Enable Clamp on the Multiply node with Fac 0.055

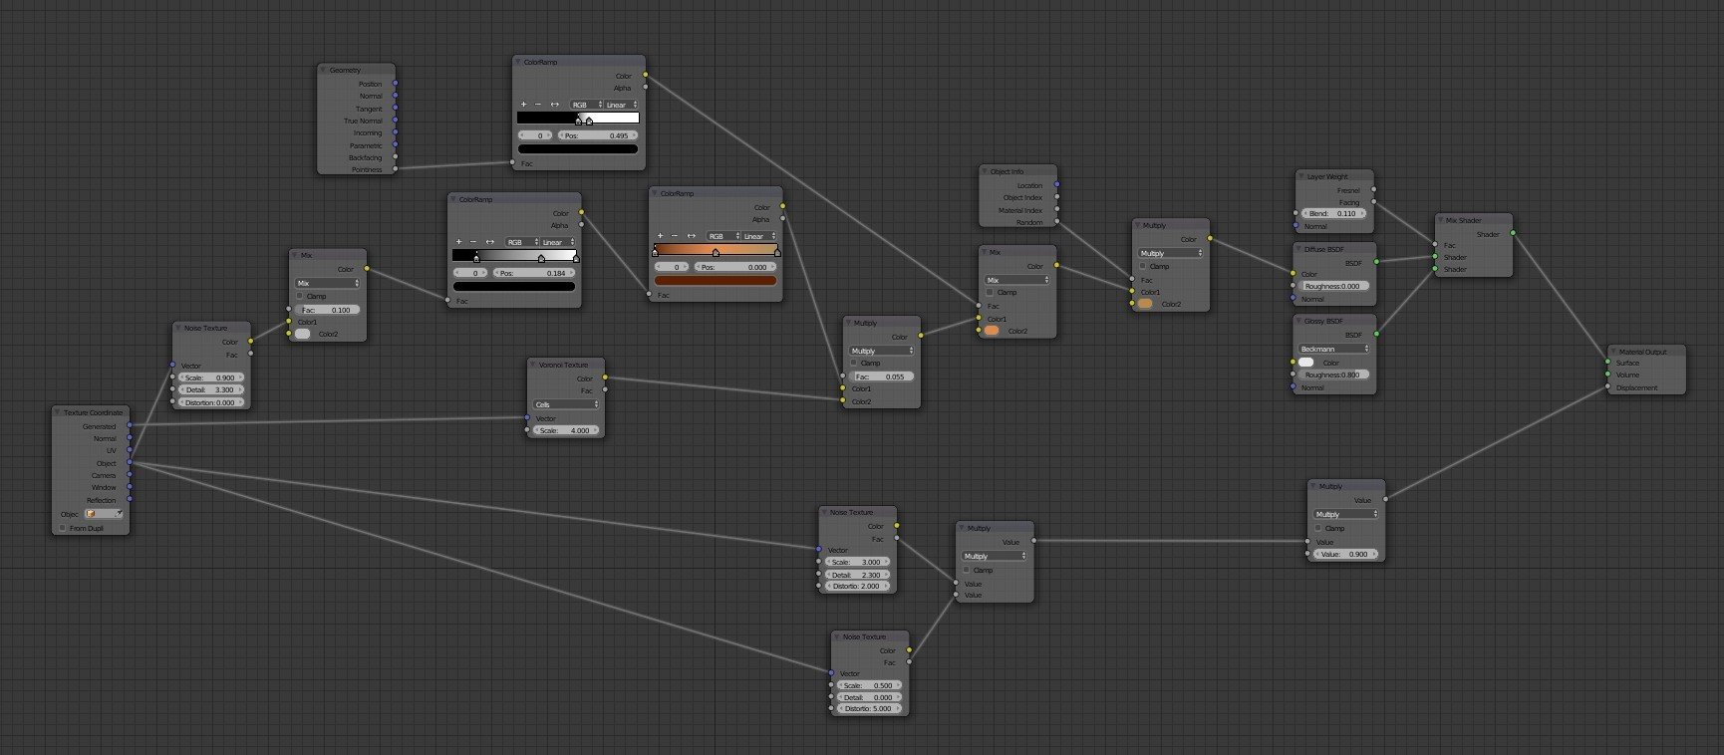click(x=854, y=363)
